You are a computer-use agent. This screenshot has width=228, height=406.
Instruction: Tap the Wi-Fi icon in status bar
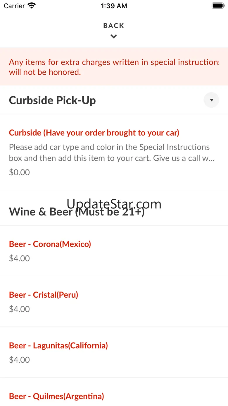[31, 6]
